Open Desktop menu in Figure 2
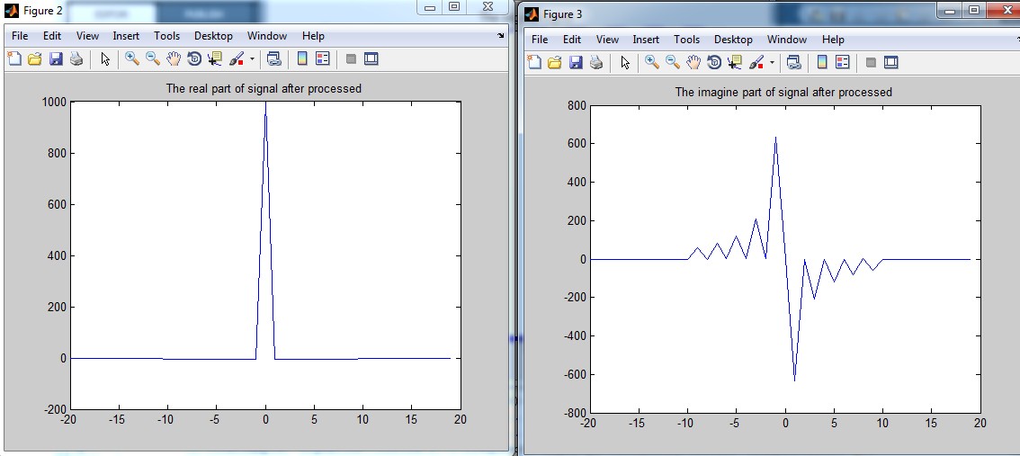This screenshot has width=1020, height=456. 213,36
